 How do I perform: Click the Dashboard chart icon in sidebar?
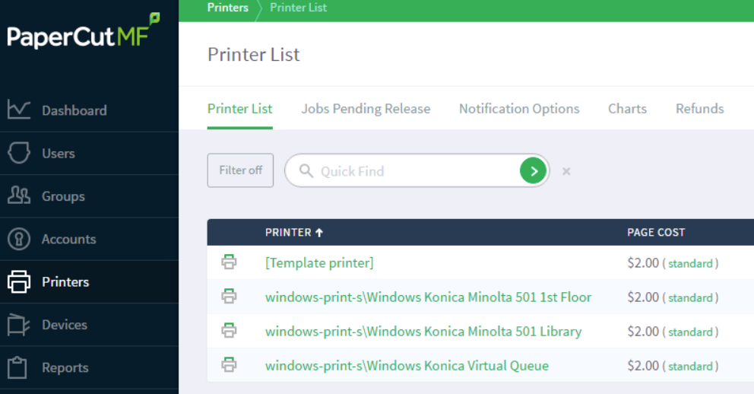[x=19, y=110]
